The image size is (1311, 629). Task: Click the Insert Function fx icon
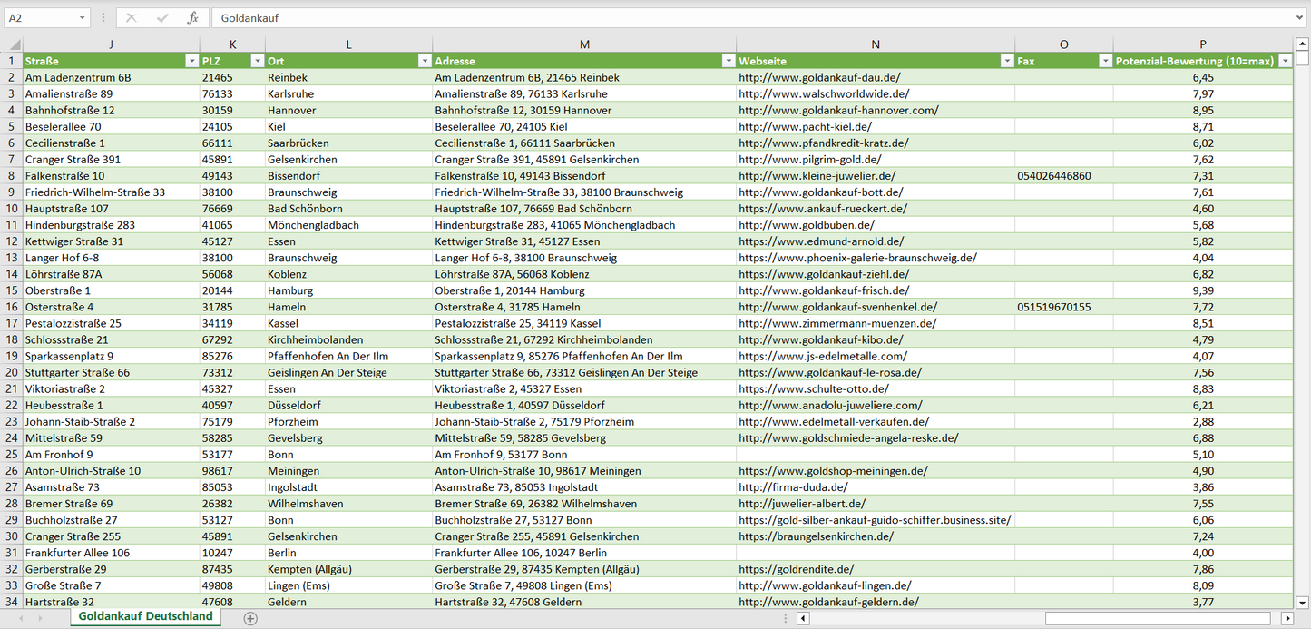coord(192,18)
